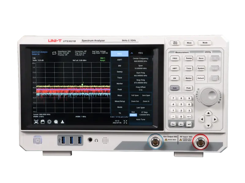Viewport: 245px width, 183px height.
Task: Edit the Start Freq field
Action: (x=141, y=74)
